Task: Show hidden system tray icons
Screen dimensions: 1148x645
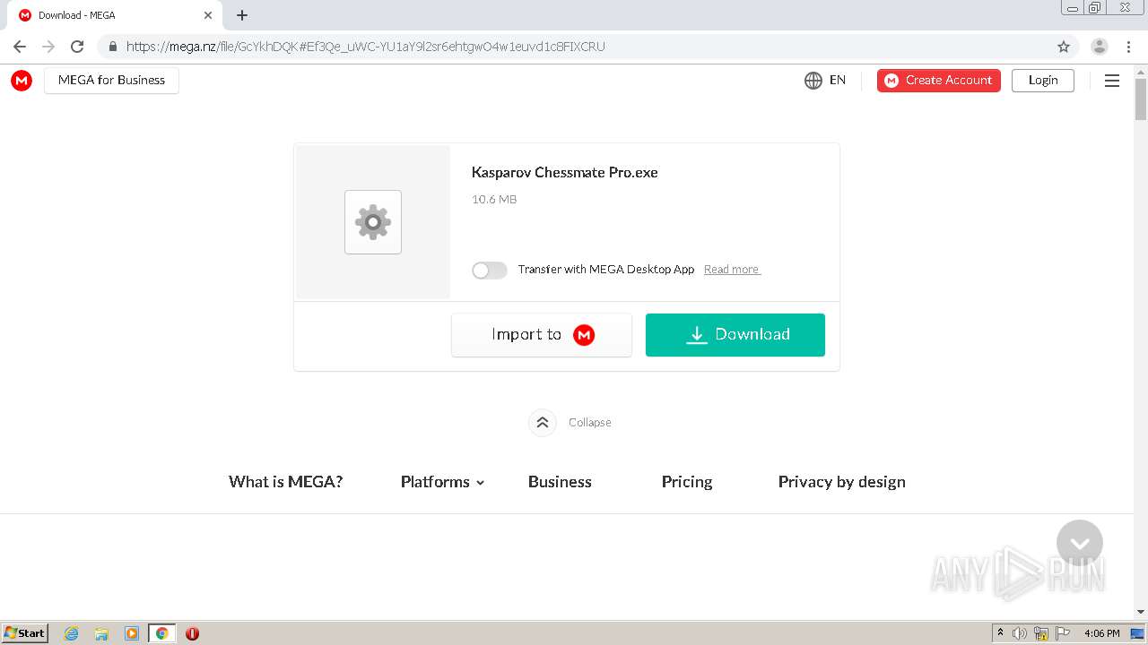Action: click(1001, 633)
